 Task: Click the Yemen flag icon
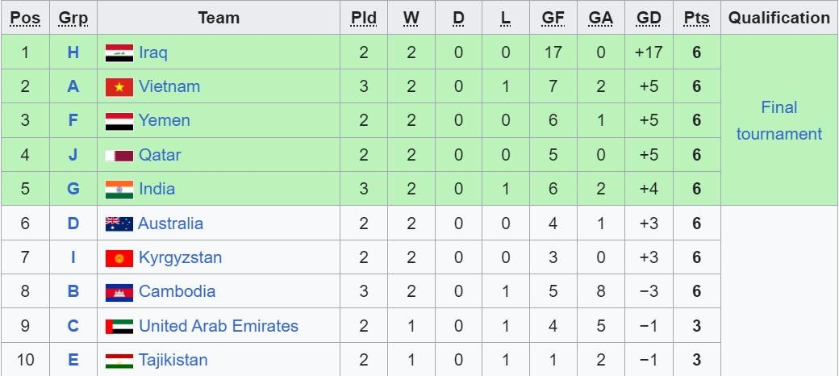pyautogui.click(x=119, y=121)
